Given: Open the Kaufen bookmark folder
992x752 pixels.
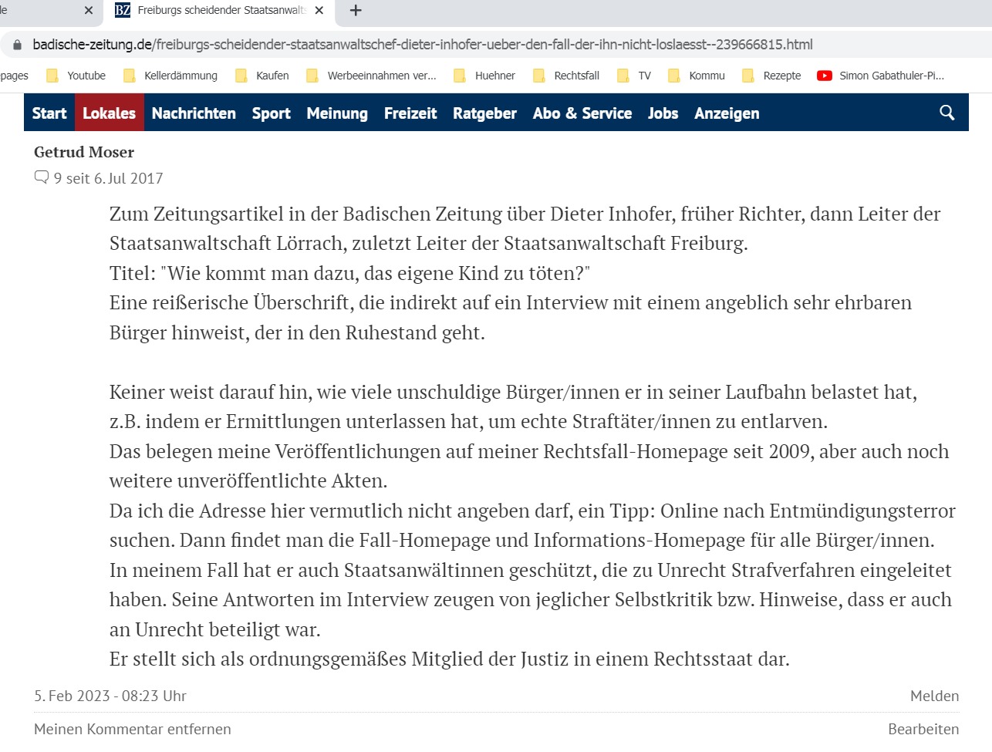Looking at the screenshot, I should 262,76.
